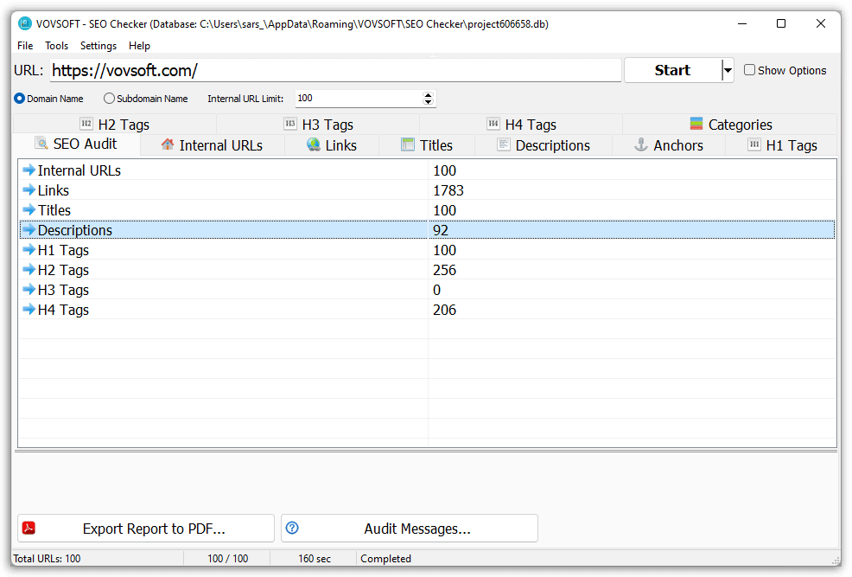Click the Links globe icon
This screenshot has height=577, width=852.
[314, 144]
